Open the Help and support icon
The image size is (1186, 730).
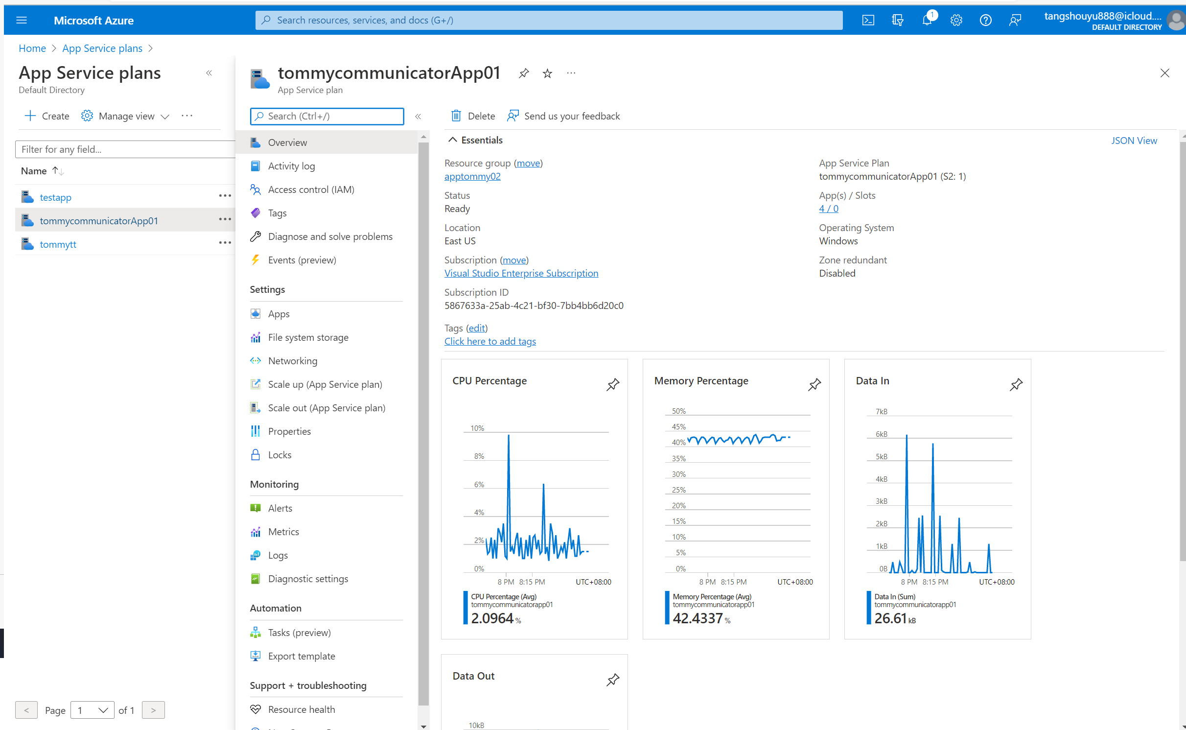pyautogui.click(x=985, y=20)
